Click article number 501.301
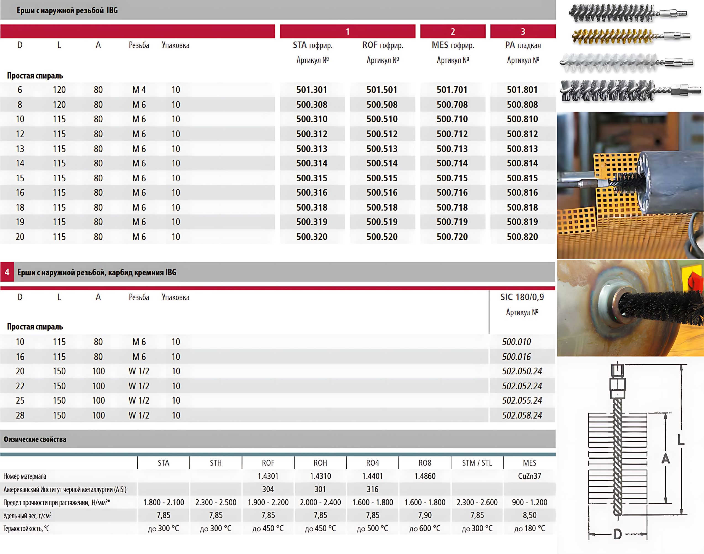 [x=312, y=90]
